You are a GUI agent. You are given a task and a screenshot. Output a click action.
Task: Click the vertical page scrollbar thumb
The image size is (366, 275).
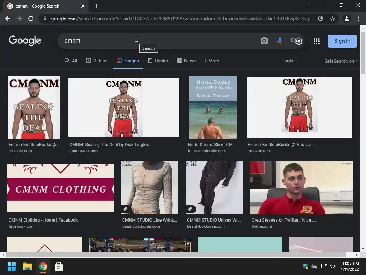(363, 53)
